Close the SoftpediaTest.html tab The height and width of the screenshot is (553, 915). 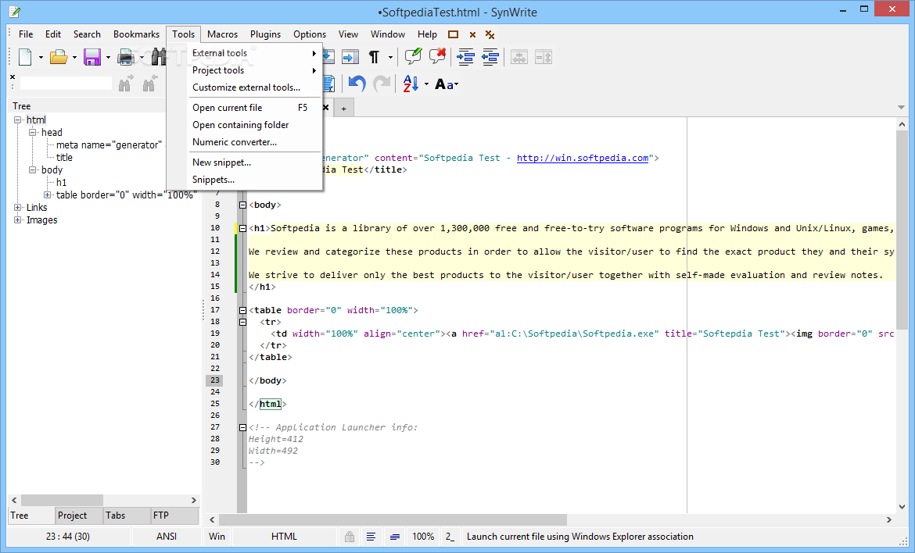point(325,108)
